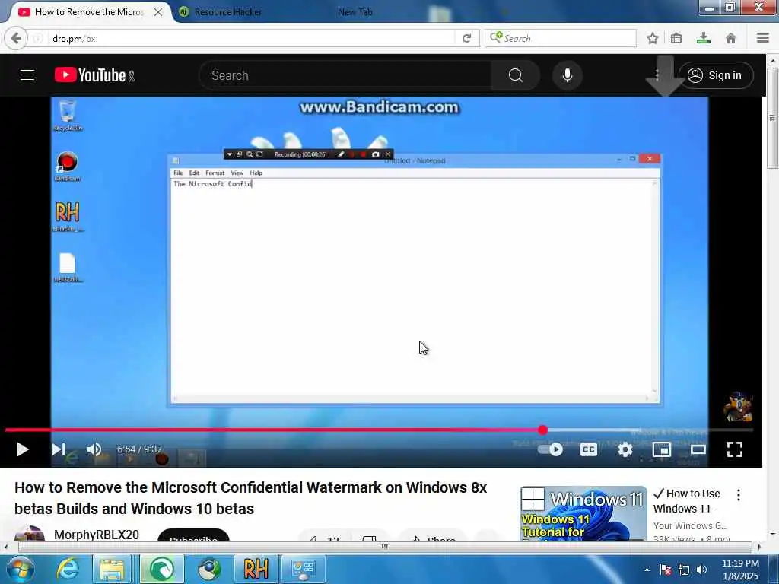The image size is (779, 584).
Task: Click the site info icon in address bar
Action: pos(38,38)
